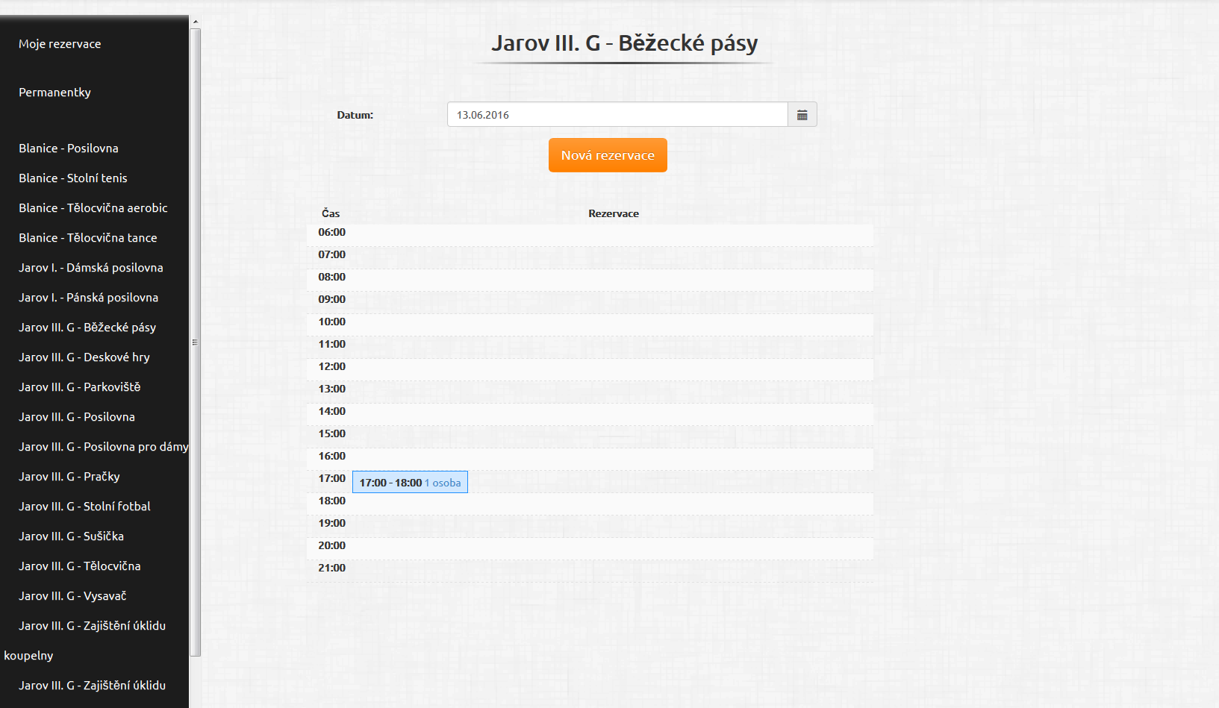Focus the Datum date input field
1219x708 pixels.
617,115
